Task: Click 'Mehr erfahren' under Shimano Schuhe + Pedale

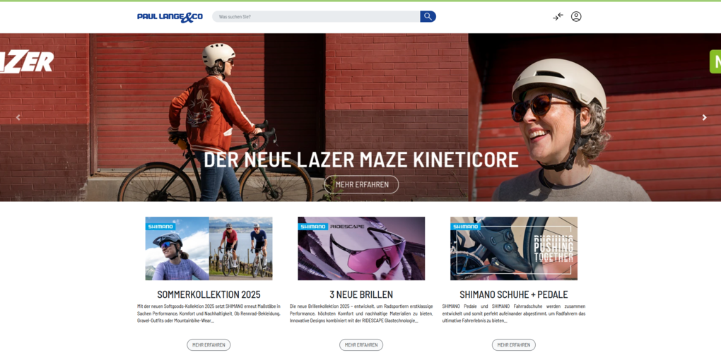Action: tap(514, 345)
